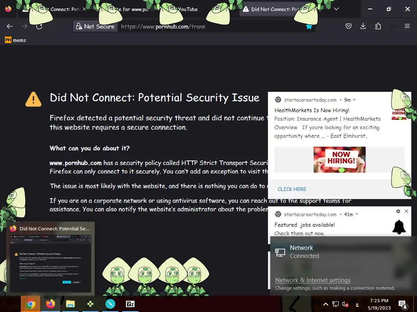Select the Network Connected entry
Screen dimensions: 417x312
coord(340,252)
